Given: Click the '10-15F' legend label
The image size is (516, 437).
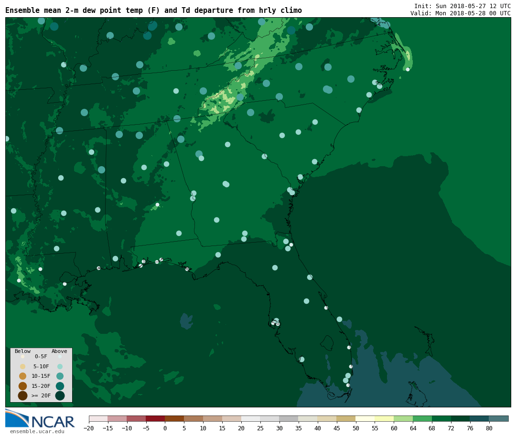Looking at the screenshot, I should tap(41, 376).
